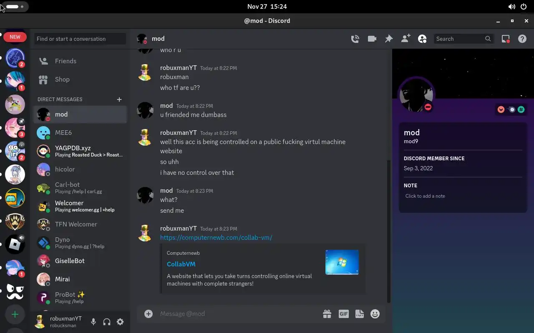Click mod's name in chat header
The height and width of the screenshot is (333, 534).
point(158,39)
